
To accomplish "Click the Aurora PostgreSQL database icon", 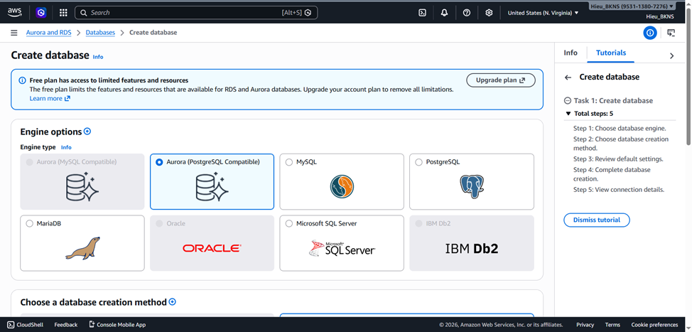I will [x=212, y=187].
